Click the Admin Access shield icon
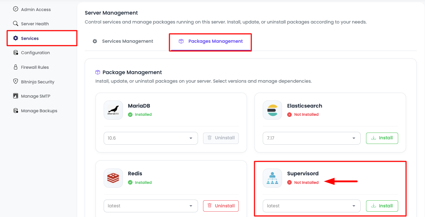The image size is (425, 217). (x=15, y=9)
